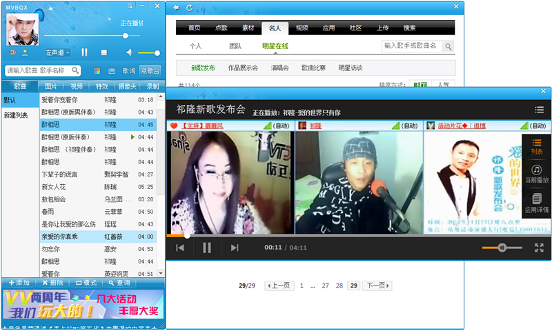Select song 是你让我爱的那么伤
This screenshot has height=331, width=552.
[98, 224]
